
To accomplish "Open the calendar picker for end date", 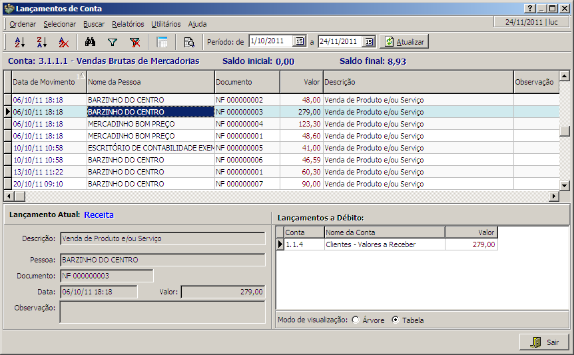I will click(x=369, y=41).
